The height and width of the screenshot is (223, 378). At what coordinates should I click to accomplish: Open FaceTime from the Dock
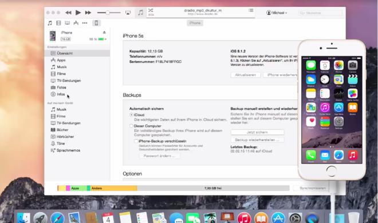pyautogui.click(x=193, y=218)
